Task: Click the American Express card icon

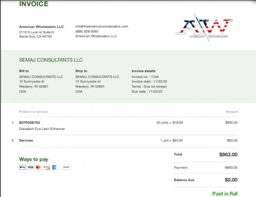Action: pos(54,167)
